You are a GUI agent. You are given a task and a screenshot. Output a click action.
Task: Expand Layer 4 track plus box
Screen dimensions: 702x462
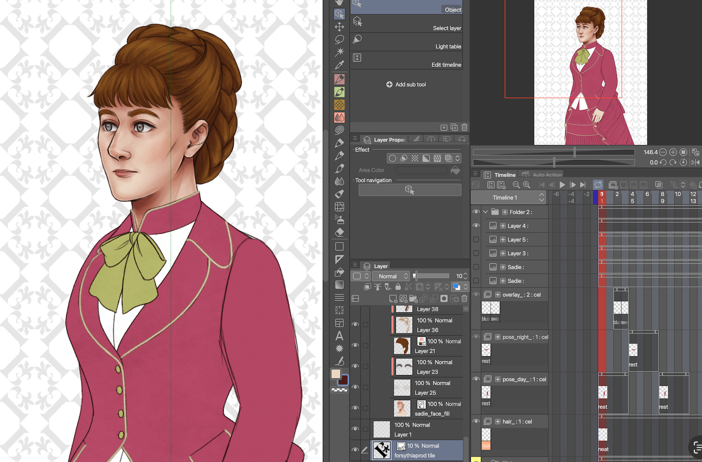[503, 226]
